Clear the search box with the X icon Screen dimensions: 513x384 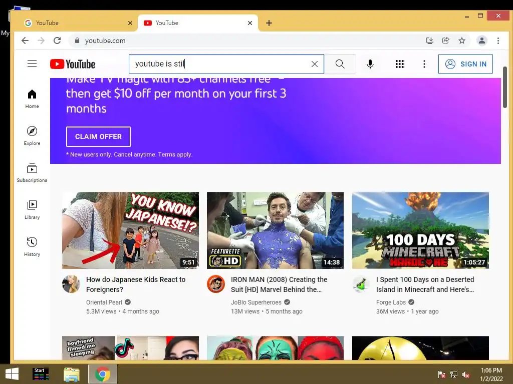click(315, 64)
